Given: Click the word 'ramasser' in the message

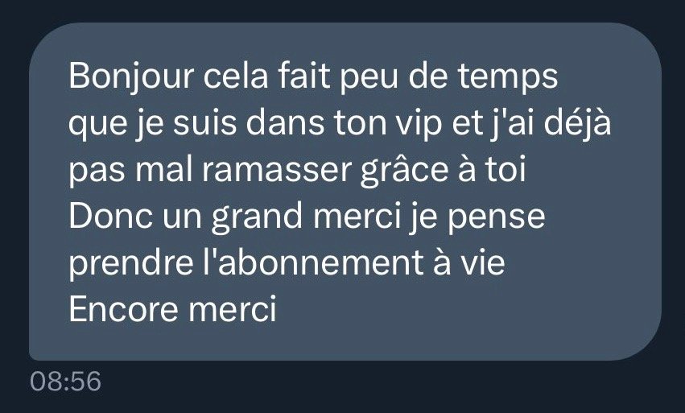Looking at the screenshot, I should click(x=277, y=171).
